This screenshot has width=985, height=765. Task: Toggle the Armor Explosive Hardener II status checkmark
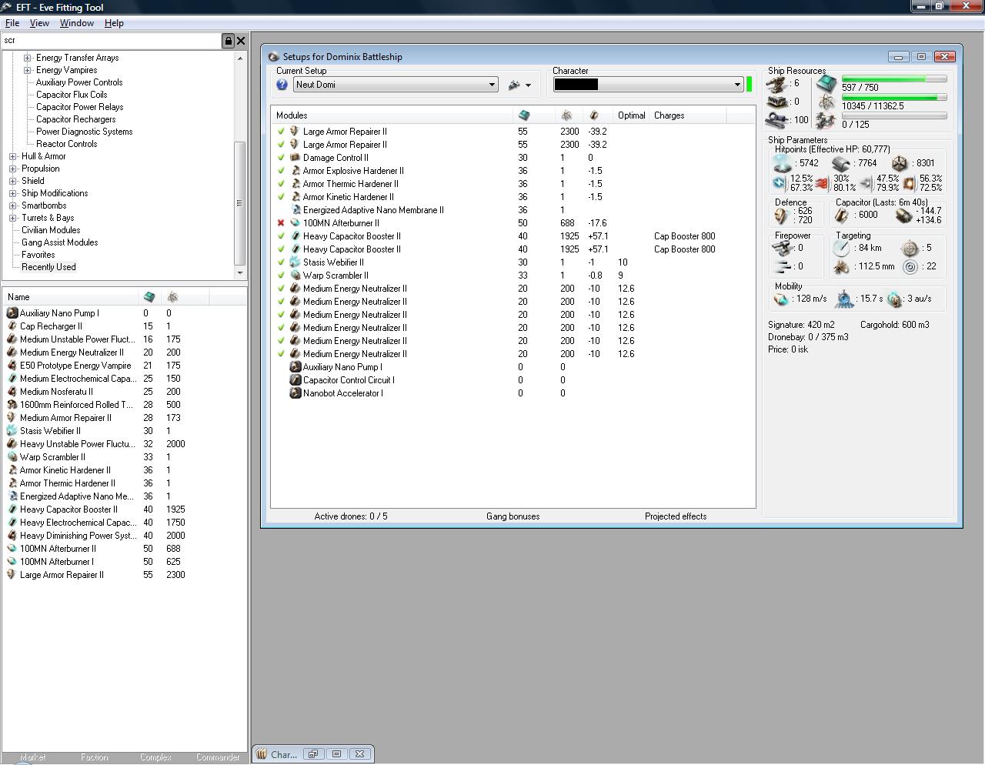(x=281, y=171)
